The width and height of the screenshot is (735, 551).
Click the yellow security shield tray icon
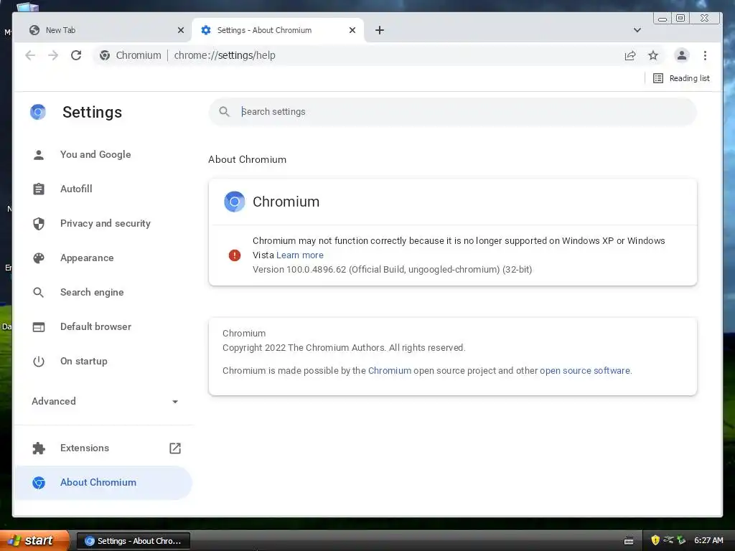click(655, 540)
